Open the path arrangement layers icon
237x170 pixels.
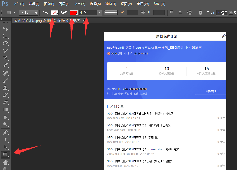[x=189, y=13]
